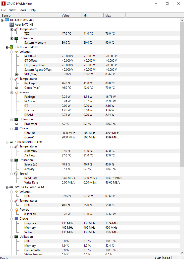Image resolution: width=184 pixels, height=259 pixels.
Task: Click the CPU Powers flame icon
Action: click(x=16, y=92)
